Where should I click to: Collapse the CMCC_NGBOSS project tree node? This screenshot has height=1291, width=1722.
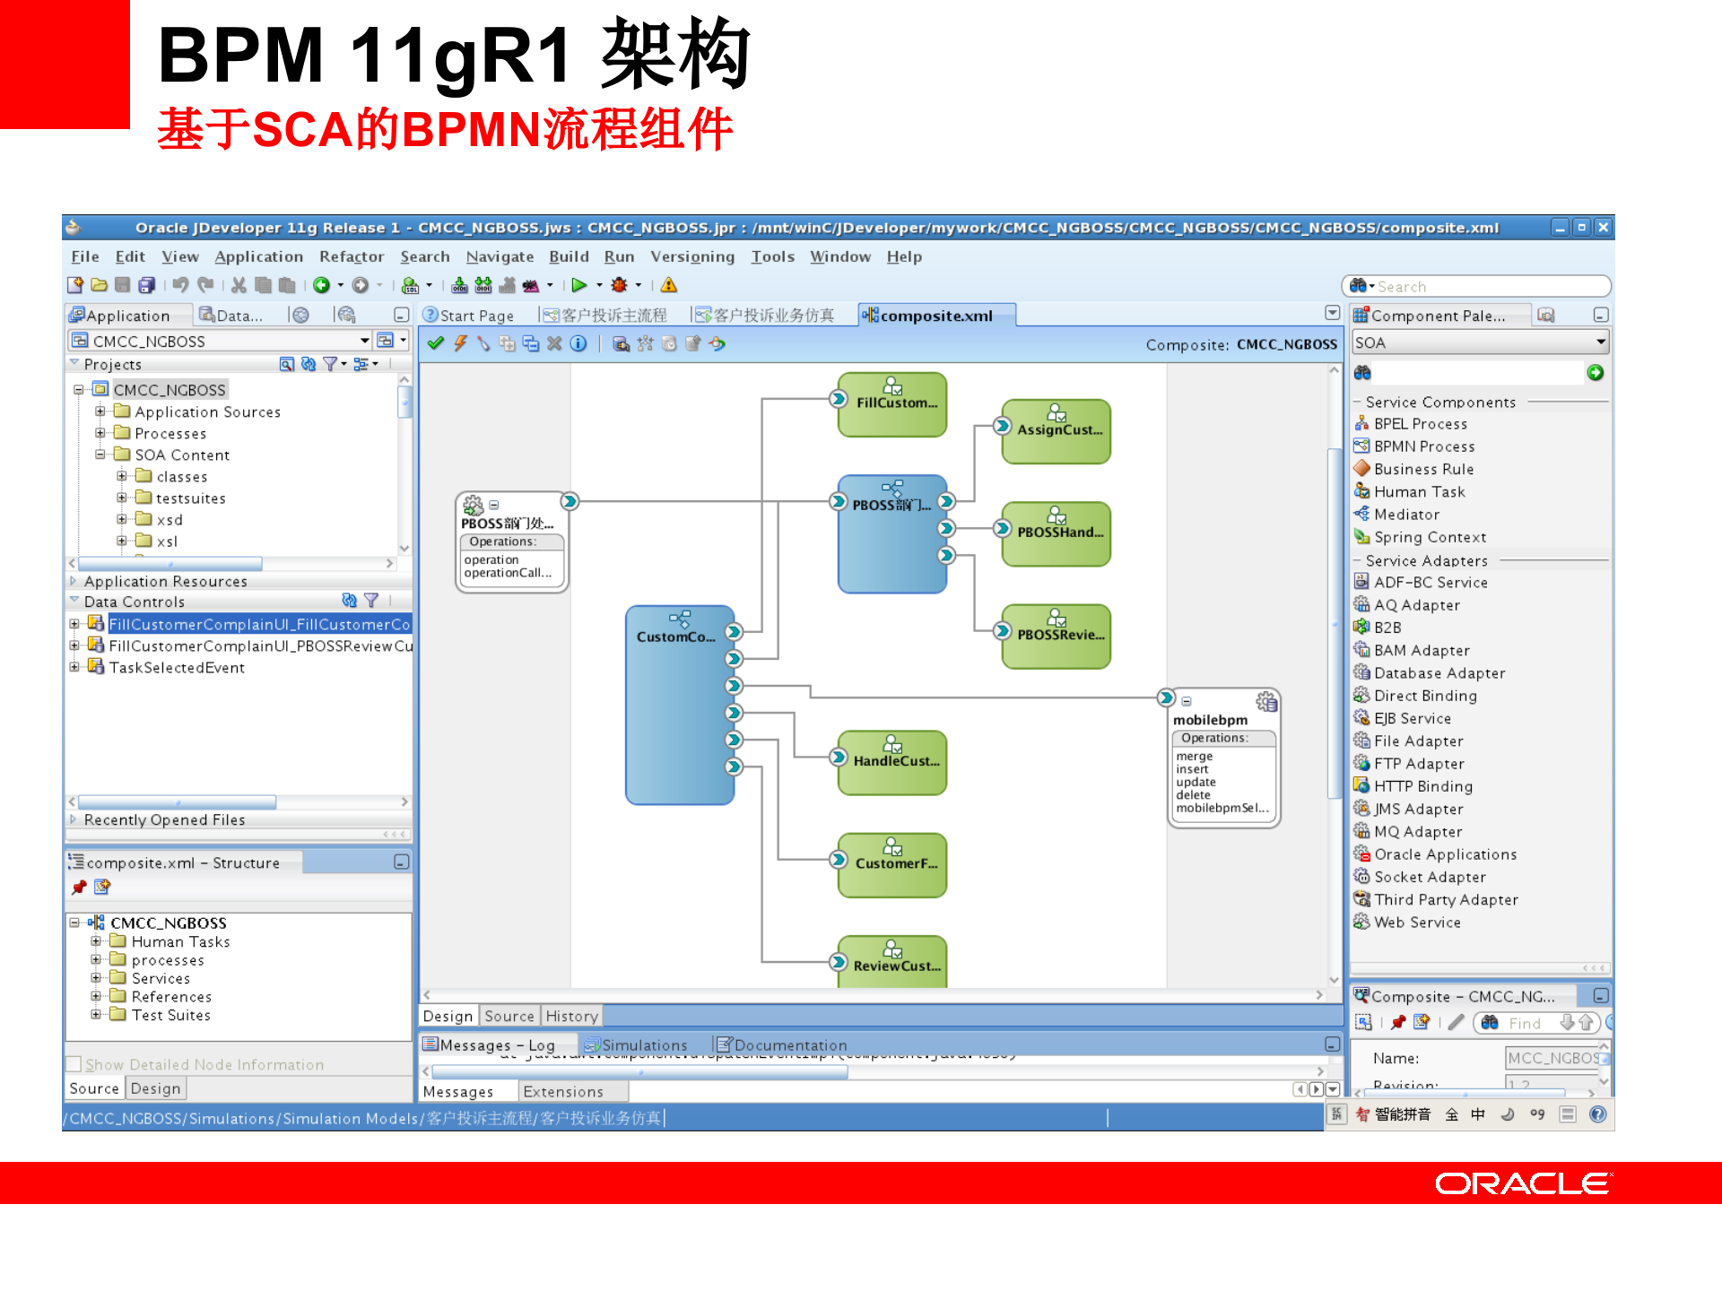point(79,389)
